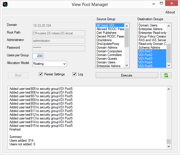Click the 'Finished' log line
Image resolution: width=180 pixels, height=155 pixels.
[x=15, y=129]
